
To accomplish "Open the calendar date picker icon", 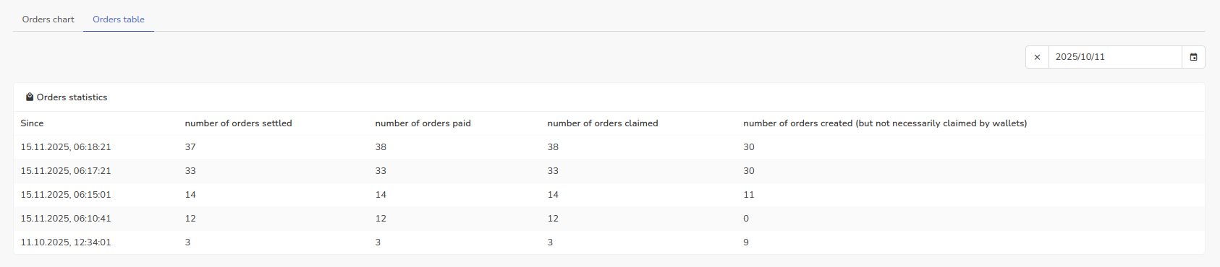I will pos(1193,57).
